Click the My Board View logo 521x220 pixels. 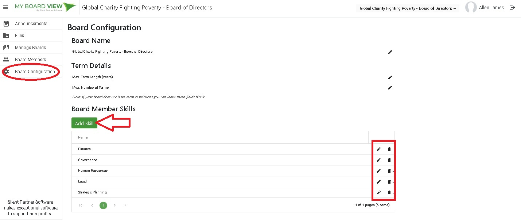coord(45,7)
